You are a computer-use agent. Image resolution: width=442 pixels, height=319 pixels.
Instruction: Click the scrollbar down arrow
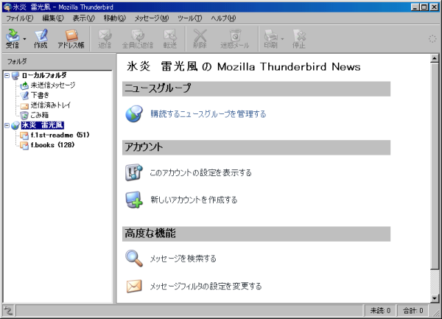coord(435,298)
